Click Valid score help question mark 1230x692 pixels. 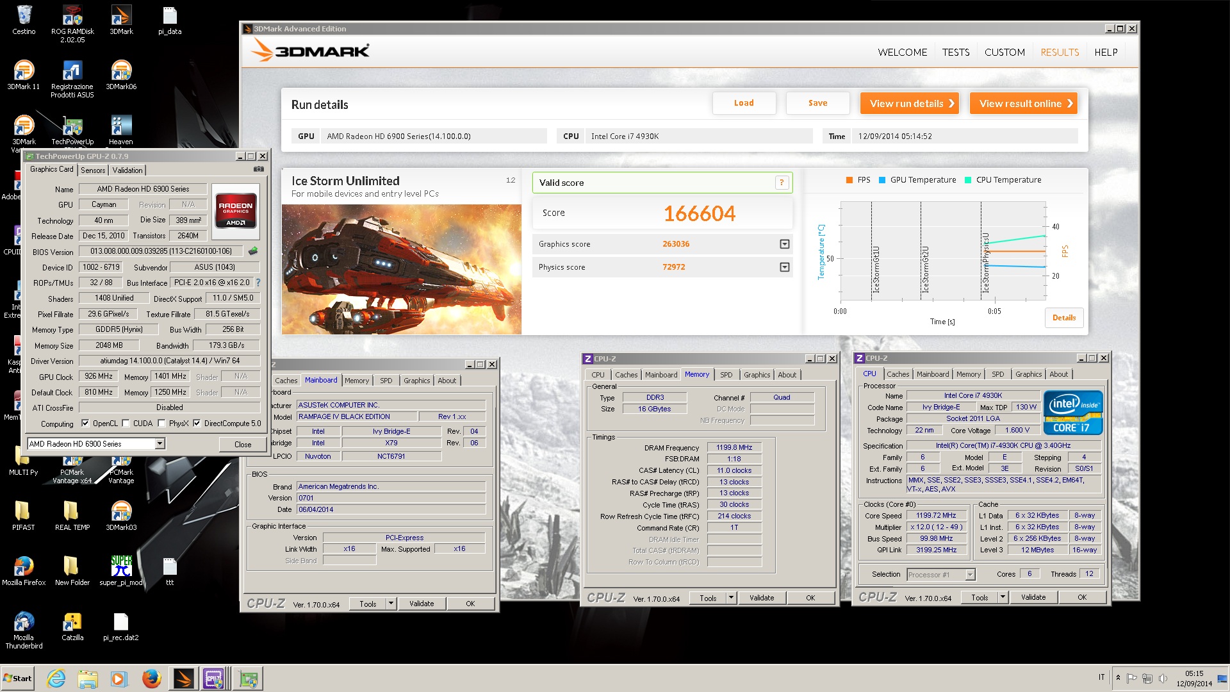782,183
